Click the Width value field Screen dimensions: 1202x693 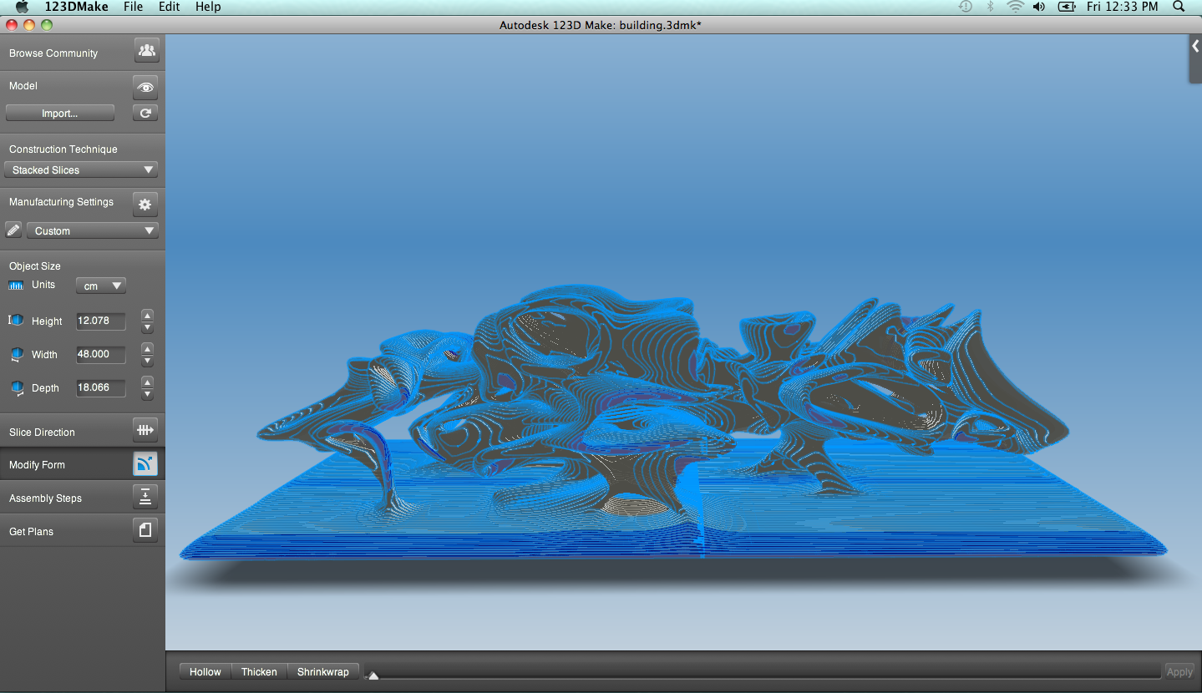(101, 354)
